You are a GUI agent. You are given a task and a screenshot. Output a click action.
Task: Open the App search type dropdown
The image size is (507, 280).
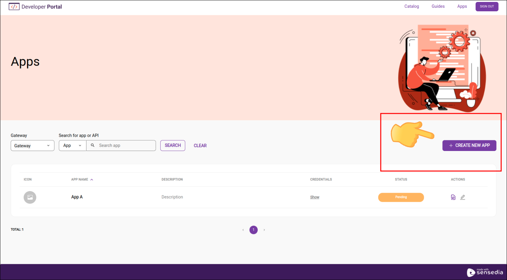click(x=72, y=145)
